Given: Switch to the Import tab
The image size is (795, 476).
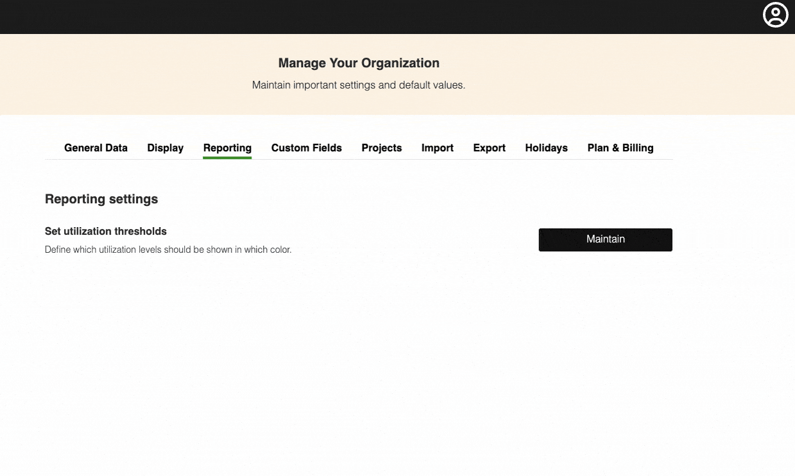Looking at the screenshot, I should (437, 148).
